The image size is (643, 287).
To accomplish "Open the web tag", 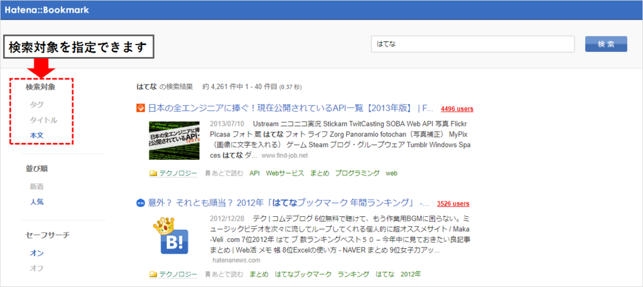I will [392, 173].
